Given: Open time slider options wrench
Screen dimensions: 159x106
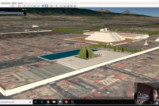Looking at the screenshot, I should [x=23, y=9].
